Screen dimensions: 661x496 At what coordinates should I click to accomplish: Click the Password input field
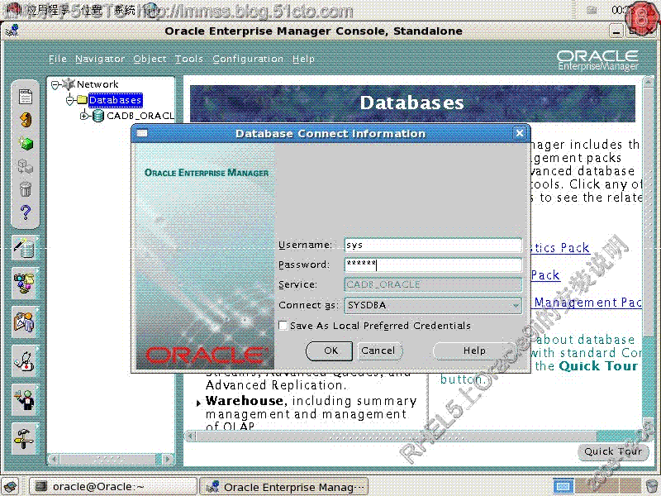433,265
